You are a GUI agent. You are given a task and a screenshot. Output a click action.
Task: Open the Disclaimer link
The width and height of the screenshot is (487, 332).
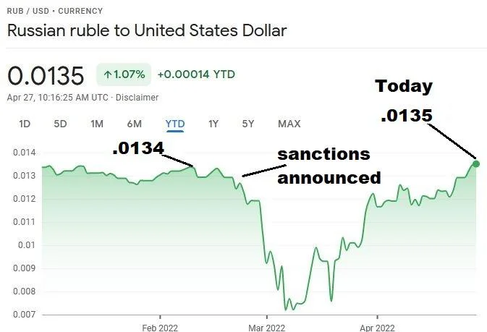click(136, 97)
